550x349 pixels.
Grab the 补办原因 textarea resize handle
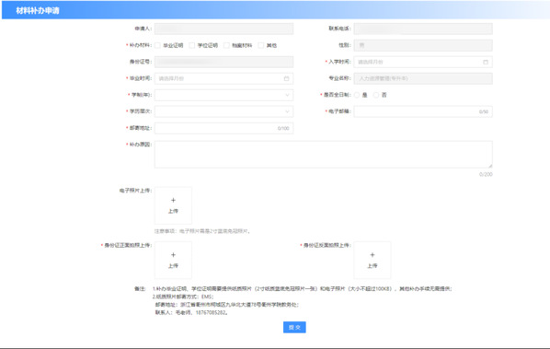(490, 166)
